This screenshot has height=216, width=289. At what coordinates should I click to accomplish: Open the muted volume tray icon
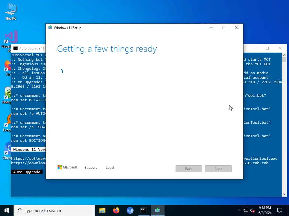(252, 210)
